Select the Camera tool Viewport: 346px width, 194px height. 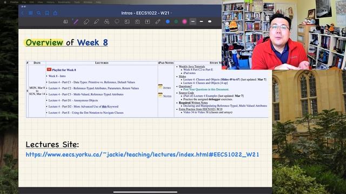[x=137, y=22]
